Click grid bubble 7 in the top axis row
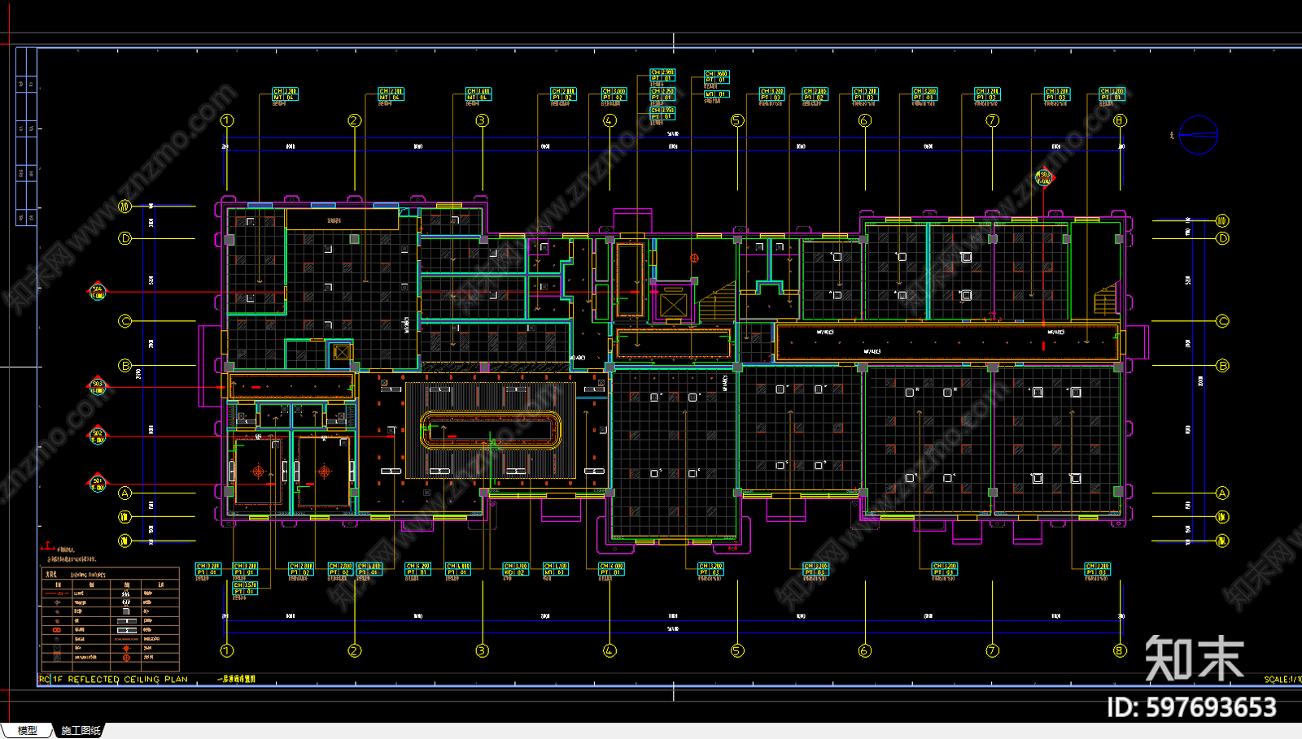The height and width of the screenshot is (739, 1302). (x=993, y=120)
